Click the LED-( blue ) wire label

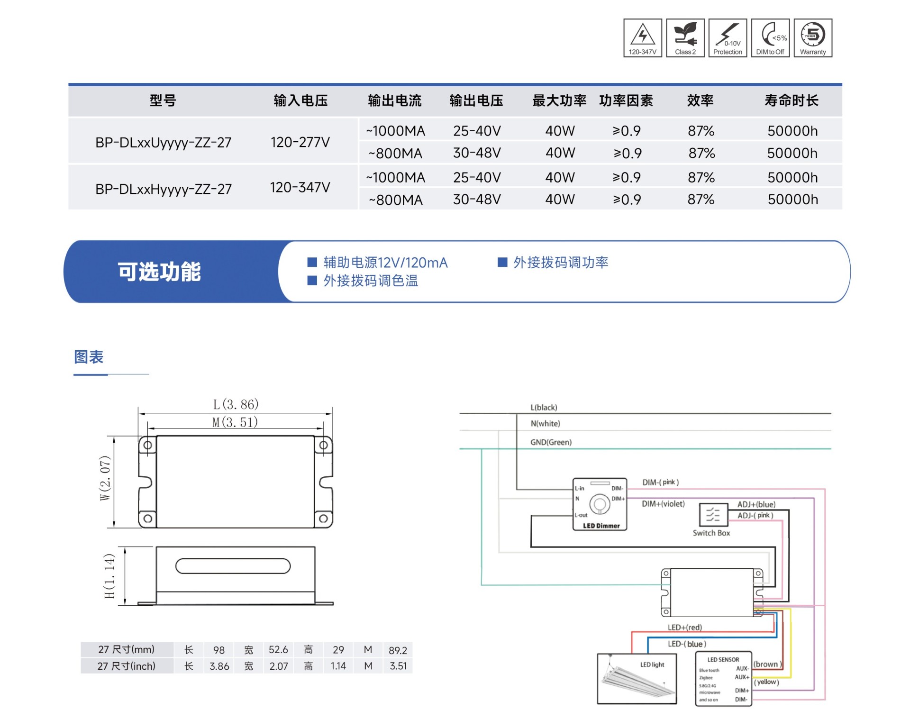(x=687, y=644)
